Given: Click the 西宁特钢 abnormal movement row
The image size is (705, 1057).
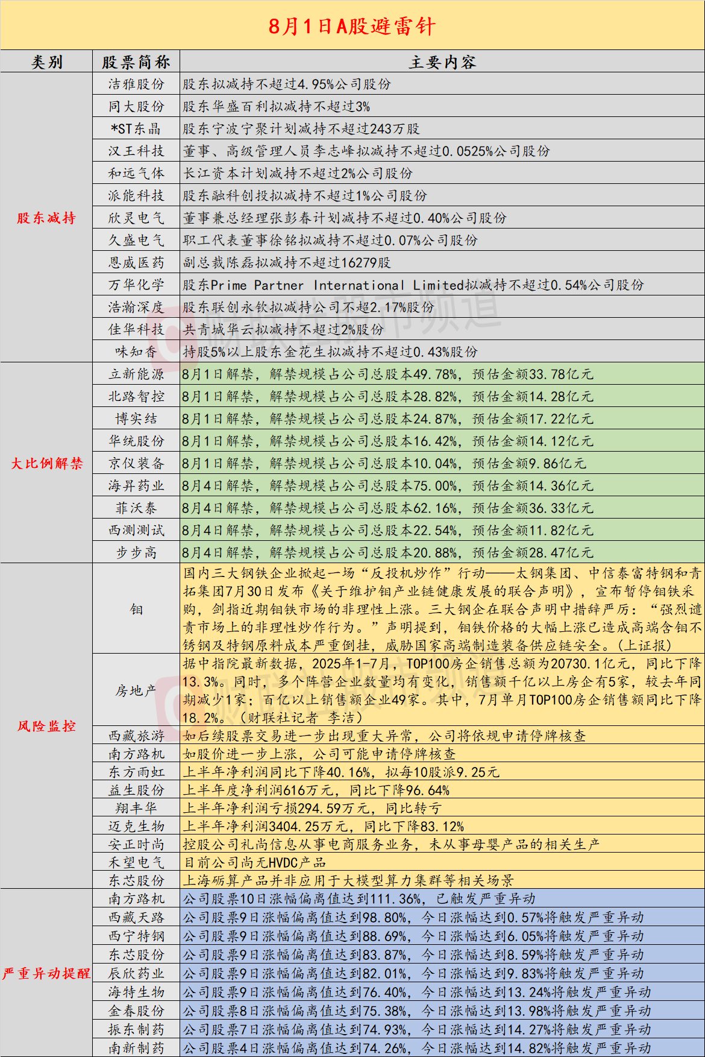Looking at the screenshot, I should (442, 936).
